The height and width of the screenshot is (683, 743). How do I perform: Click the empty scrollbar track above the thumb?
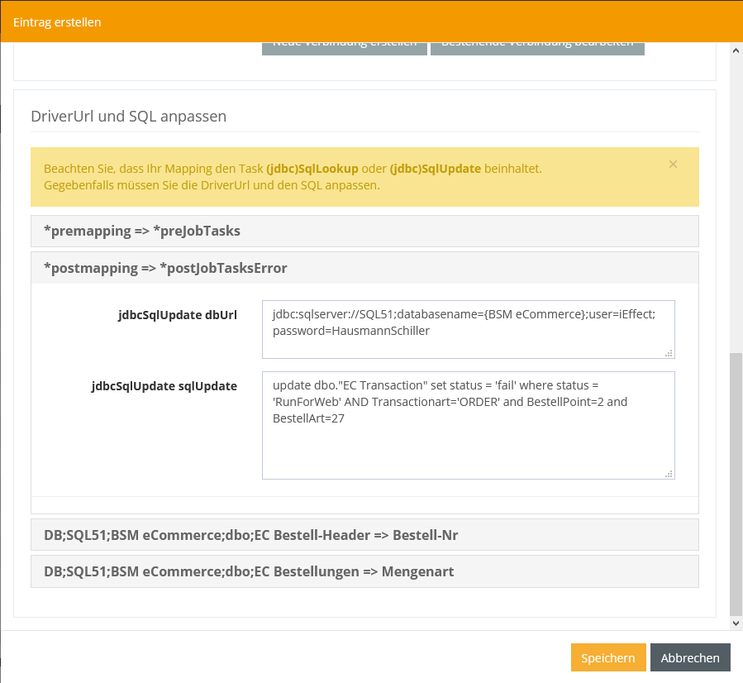coord(736,207)
